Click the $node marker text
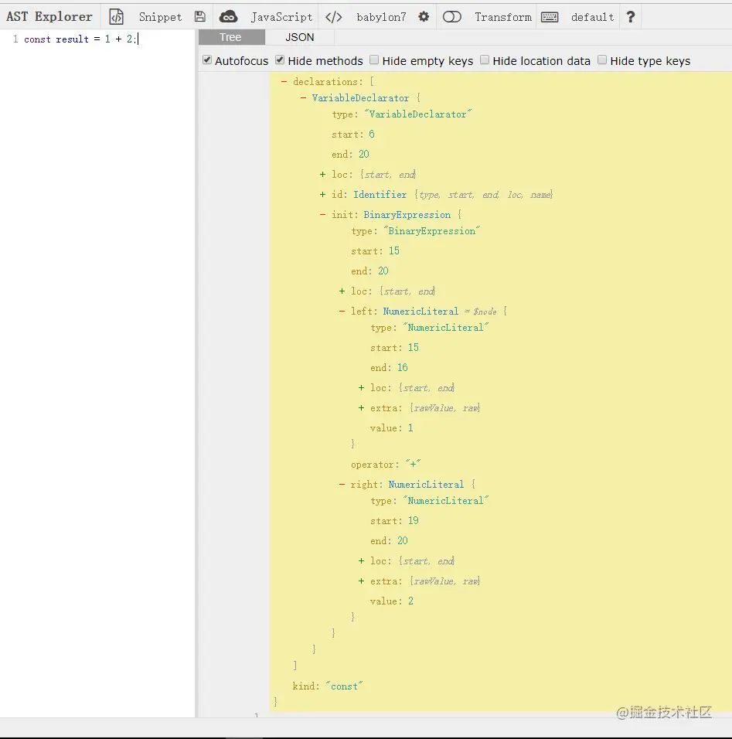The height and width of the screenshot is (739, 732). [485, 312]
